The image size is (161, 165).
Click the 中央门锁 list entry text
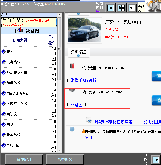click(13, 145)
